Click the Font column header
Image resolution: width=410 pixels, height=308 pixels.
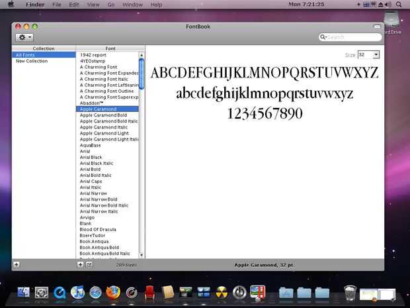coord(110,48)
